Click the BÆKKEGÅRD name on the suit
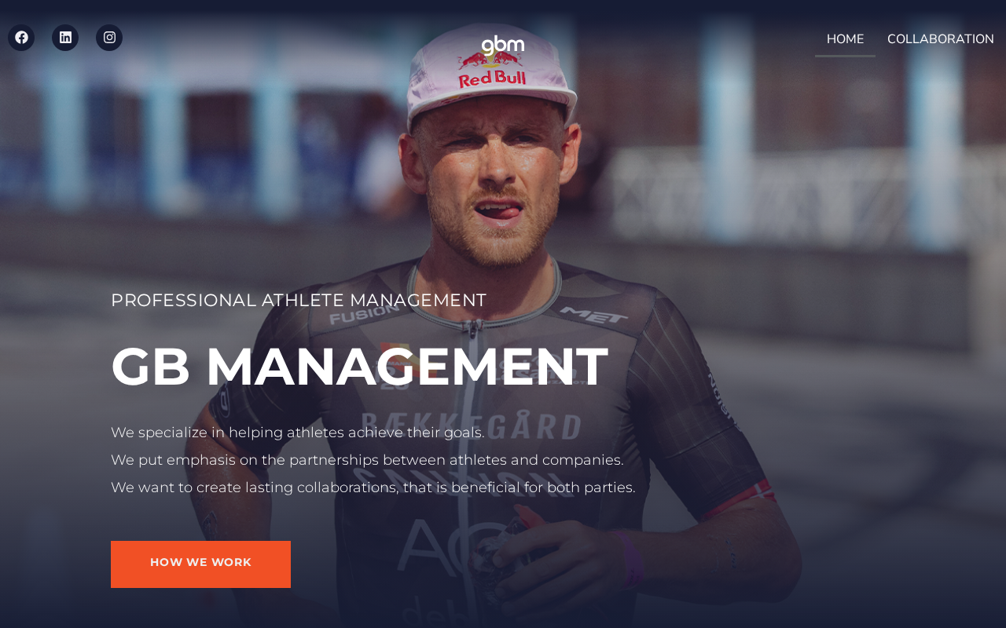 point(470,426)
